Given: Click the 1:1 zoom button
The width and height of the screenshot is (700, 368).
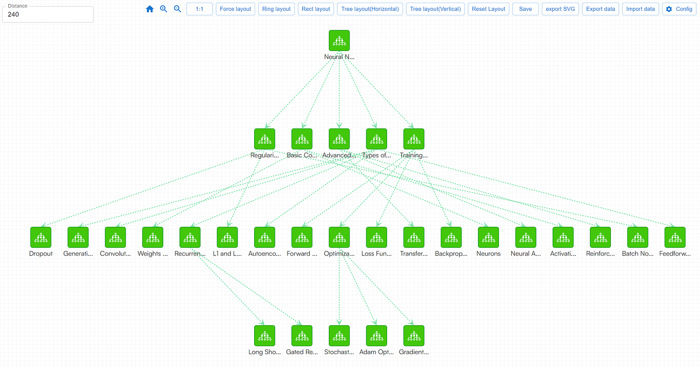Looking at the screenshot, I should [x=199, y=9].
